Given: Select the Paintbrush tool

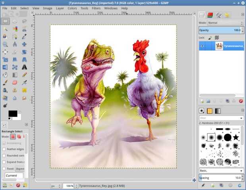Looking at the screenshot, I should [x=5, y=83].
